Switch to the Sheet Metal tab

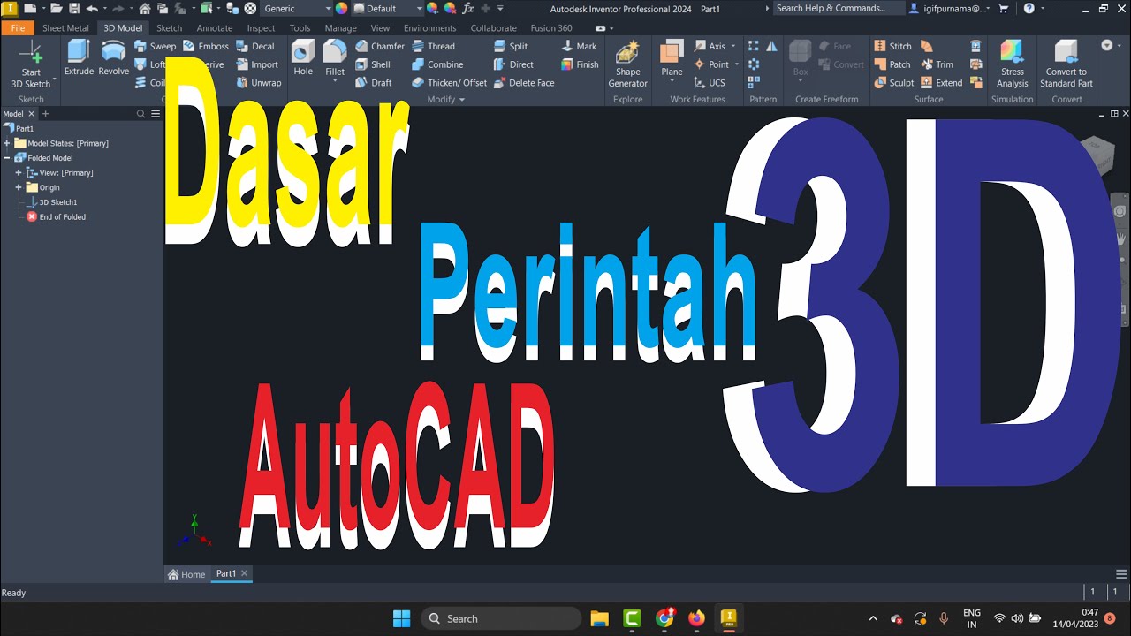(x=65, y=28)
